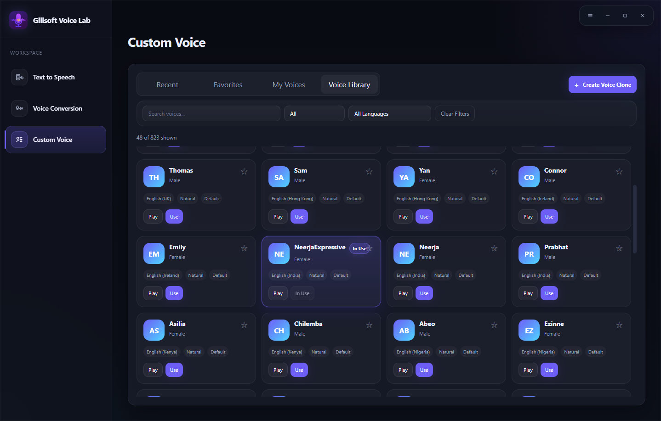Click the EM avatar on Emily card
The width and height of the screenshot is (661, 421).
(154, 253)
